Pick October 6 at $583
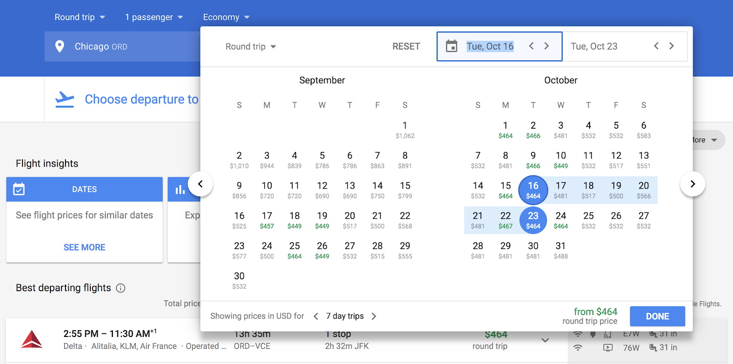Screen dimensions: 733x364 pos(644,130)
